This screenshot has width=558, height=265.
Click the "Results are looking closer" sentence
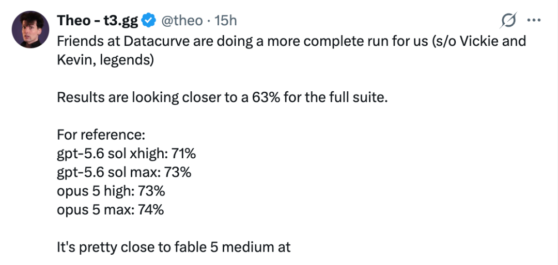click(x=222, y=98)
